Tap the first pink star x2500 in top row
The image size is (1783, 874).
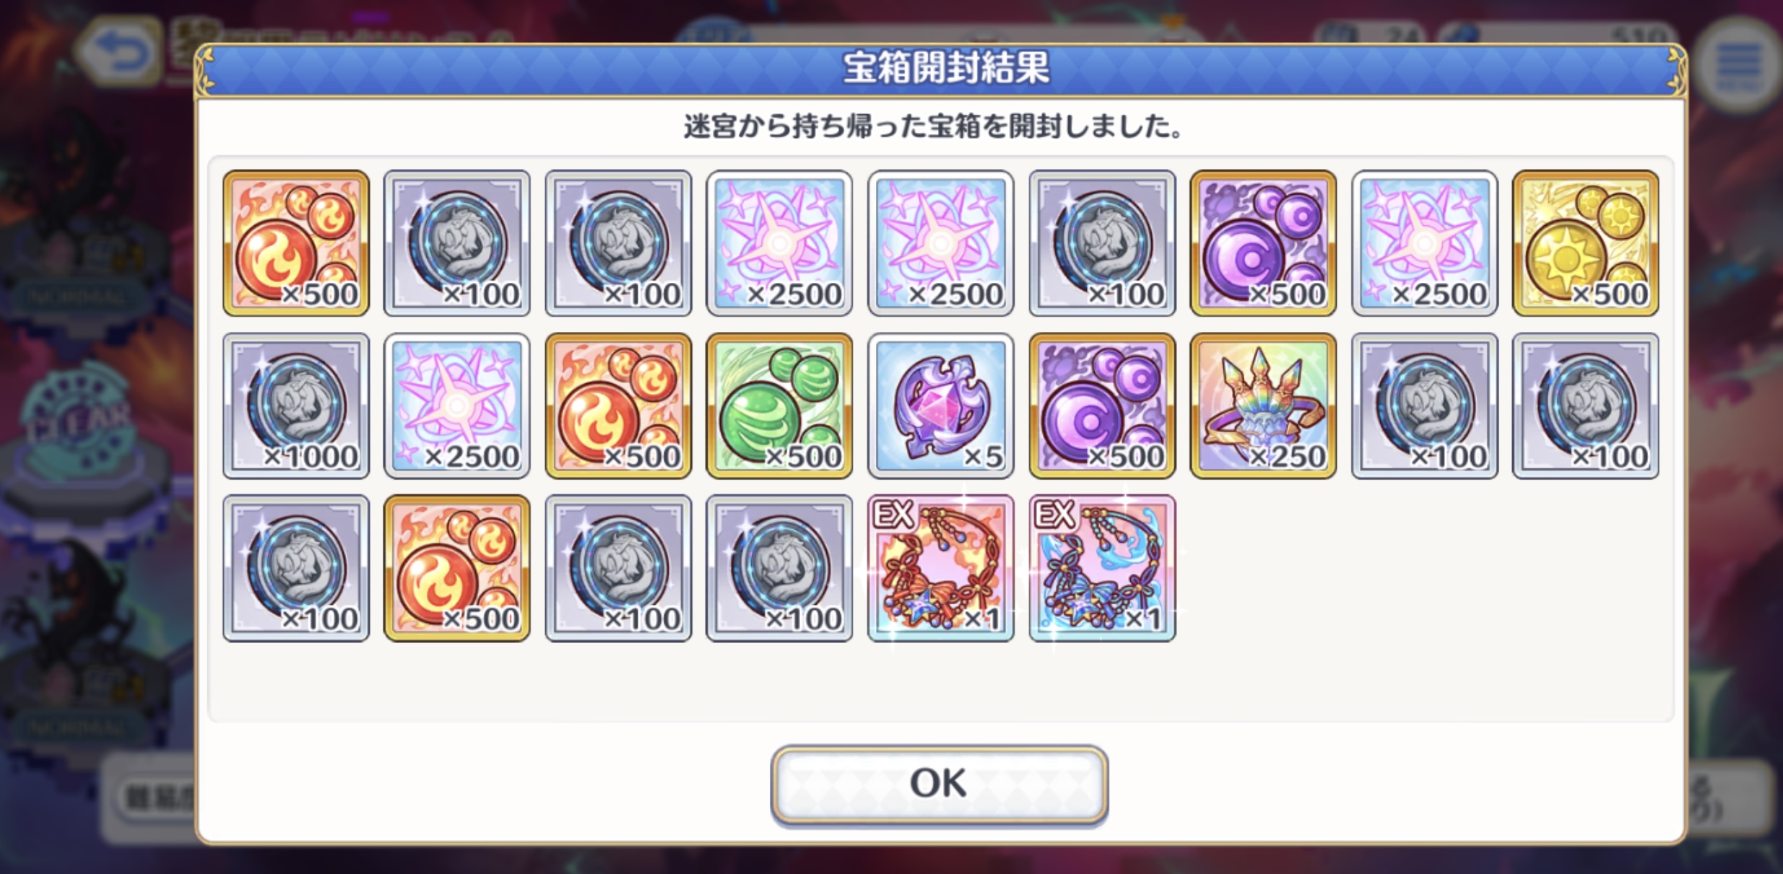(778, 243)
